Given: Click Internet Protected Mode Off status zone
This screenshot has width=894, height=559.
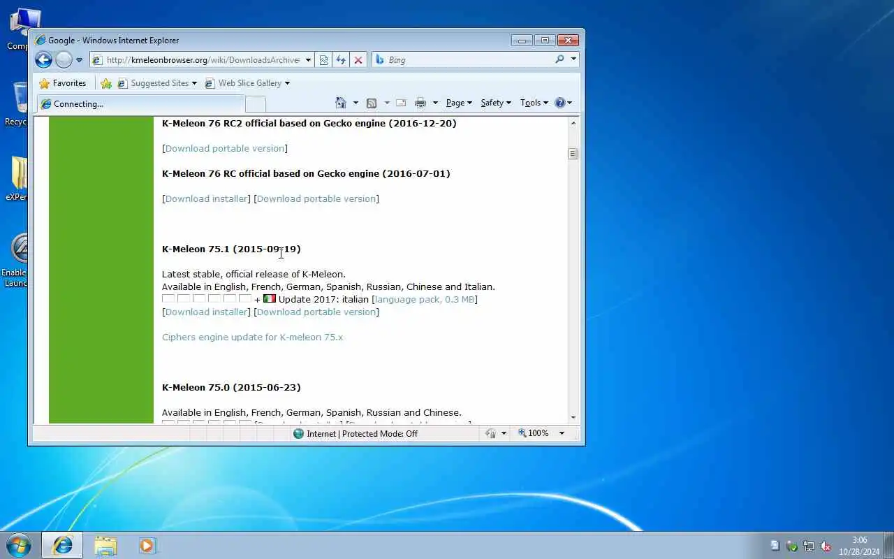Looking at the screenshot, I should pyautogui.click(x=356, y=433).
